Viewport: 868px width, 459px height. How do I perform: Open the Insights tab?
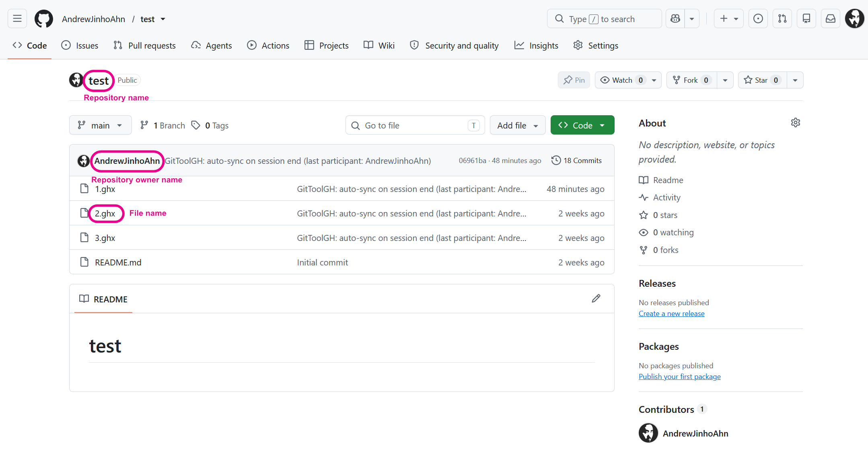coord(536,45)
